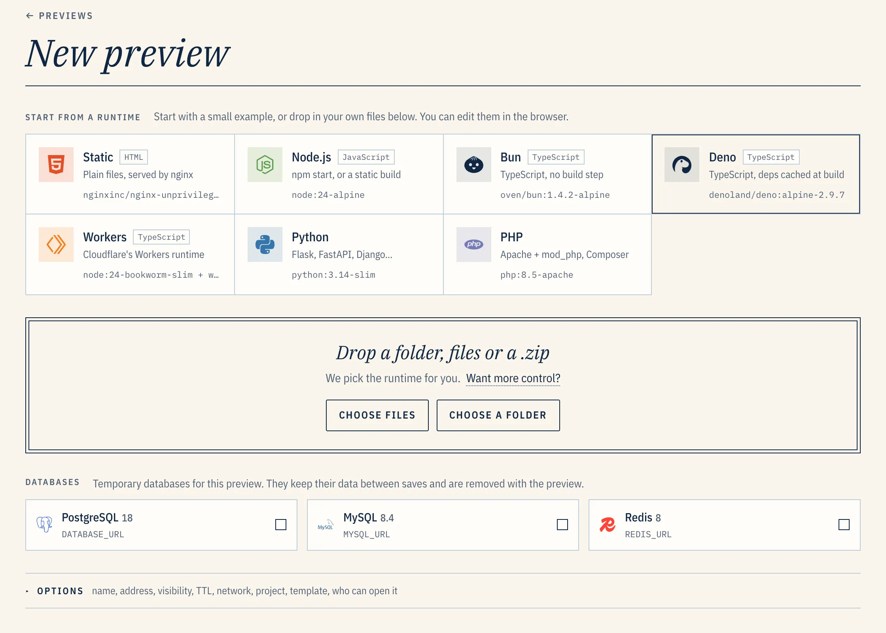Click the Deno runtime title
The height and width of the screenshot is (633, 886).
click(x=722, y=157)
